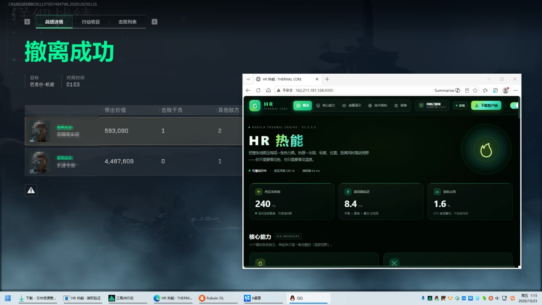
Task: Click the flame icon in first module card
Action: pos(260,263)
